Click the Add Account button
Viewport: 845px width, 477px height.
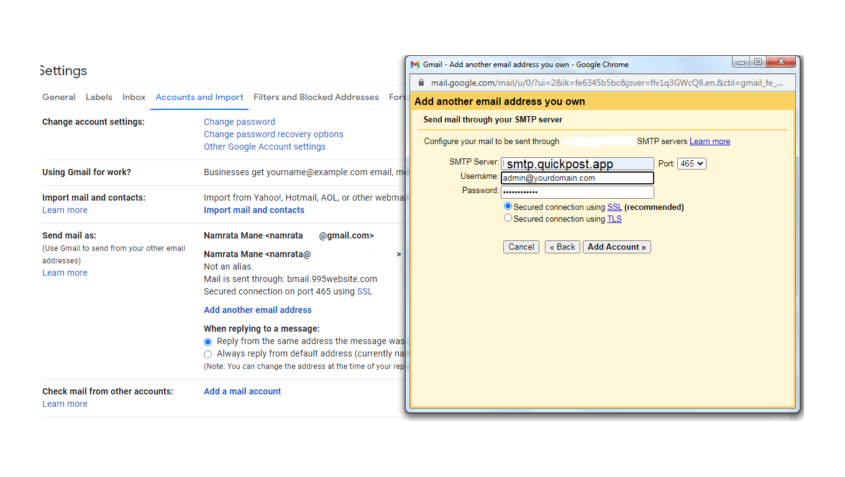click(x=616, y=247)
